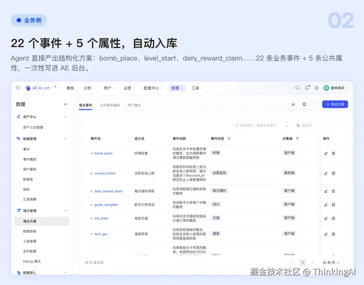Open the notifications bell icon
The height and width of the screenshot is (285, 364).
click(x=307, y=88)
